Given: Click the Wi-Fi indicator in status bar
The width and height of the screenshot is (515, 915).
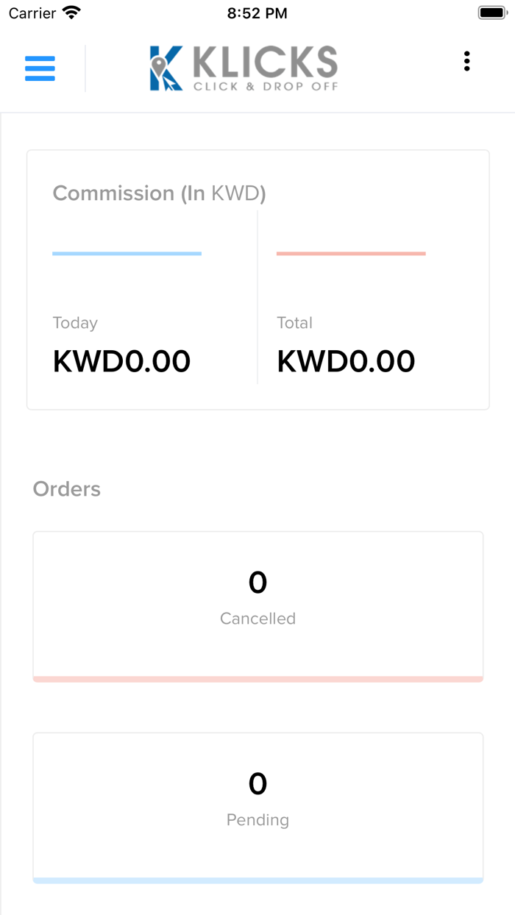Looking at the screenshot, I should pos(71,12).
